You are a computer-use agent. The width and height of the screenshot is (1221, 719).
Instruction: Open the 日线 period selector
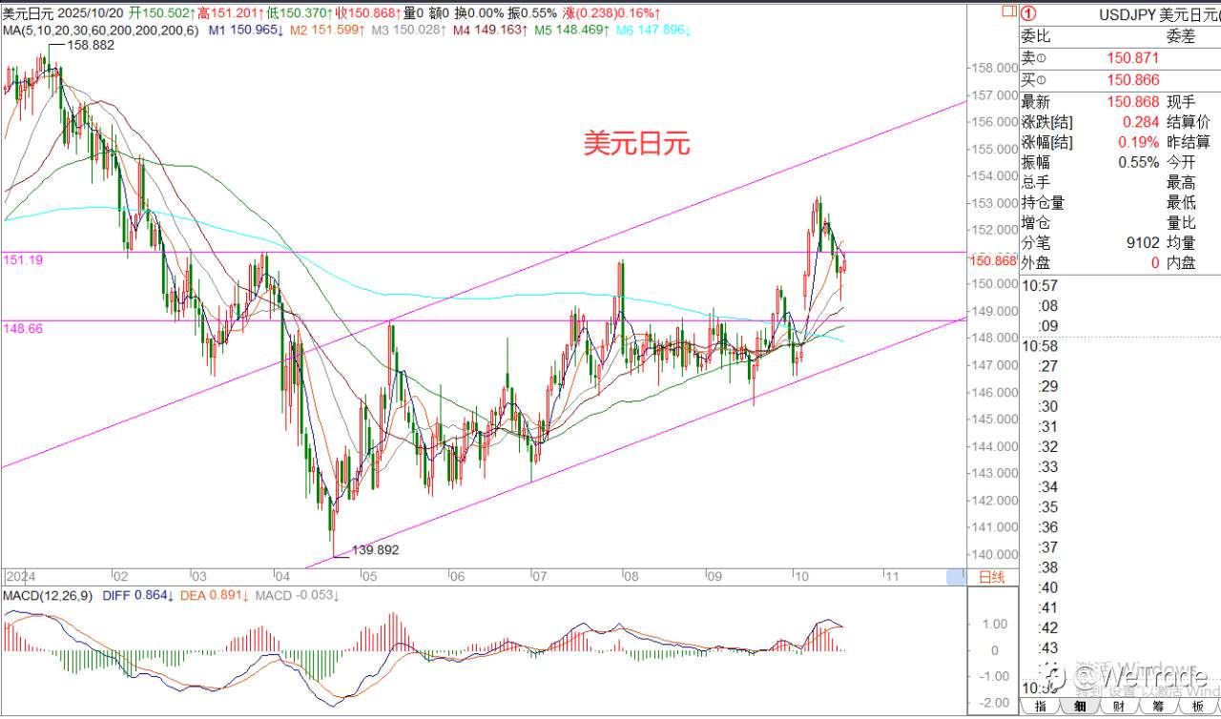(992, 577)
